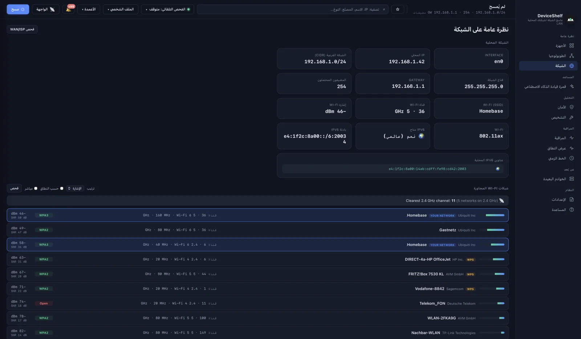
Task: Click the الواجهة interface button
Action: click(45, 9)
